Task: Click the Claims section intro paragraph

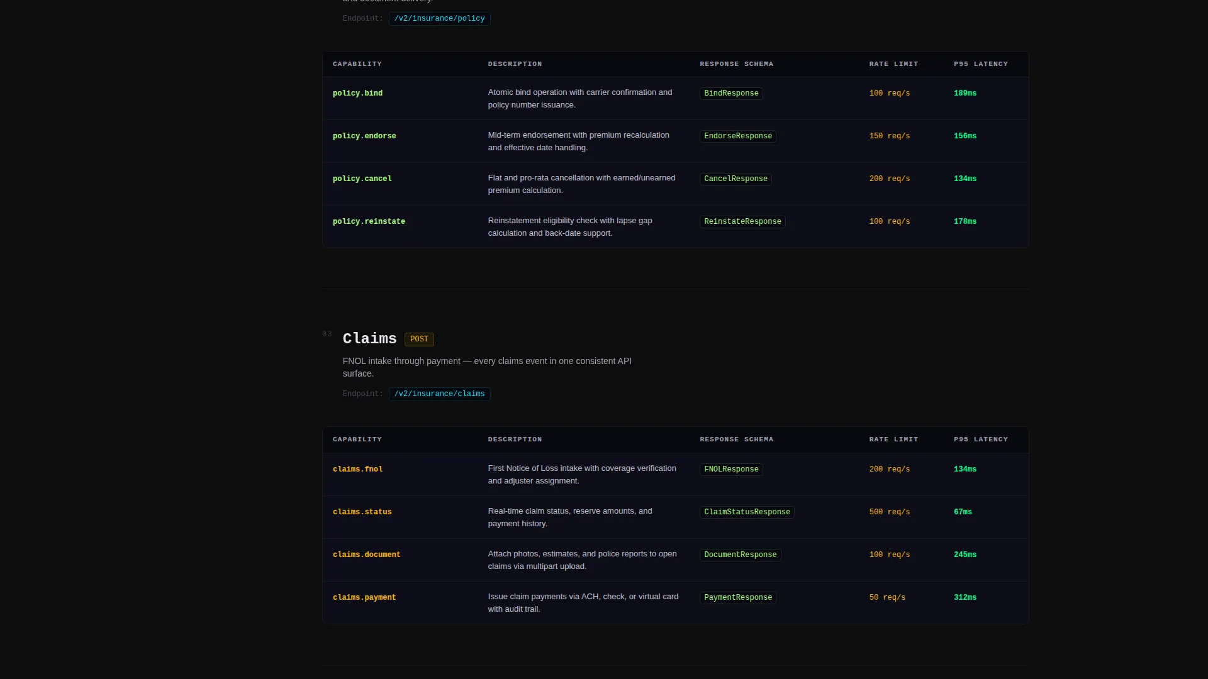Action: click(487, 367)
